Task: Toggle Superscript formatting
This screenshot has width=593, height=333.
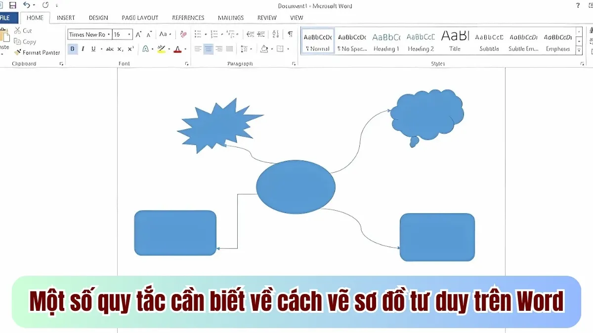Action: point(130,49)
